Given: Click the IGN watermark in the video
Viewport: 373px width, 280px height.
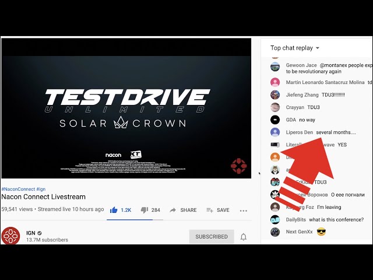Looking at the screenshot, I should 238,166.
